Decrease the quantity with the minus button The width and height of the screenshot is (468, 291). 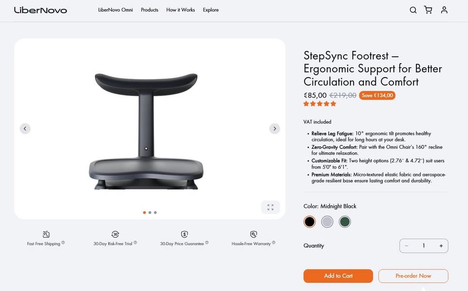tap(407, 246)
